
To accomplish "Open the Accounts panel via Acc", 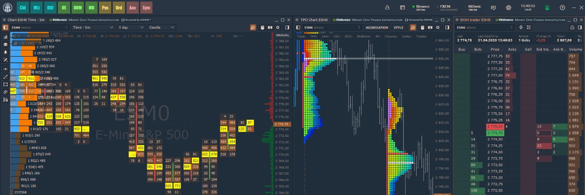I will tap(133, 7).
